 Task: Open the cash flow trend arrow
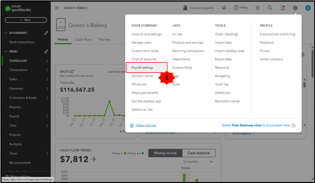coord(93,159)
